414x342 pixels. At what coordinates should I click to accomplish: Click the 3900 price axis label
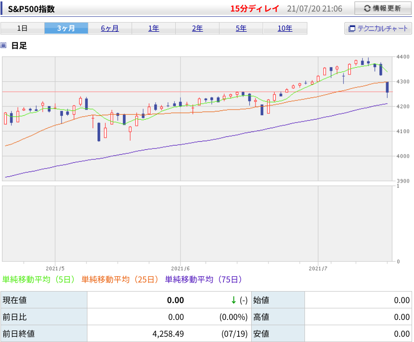coord(403,181)
